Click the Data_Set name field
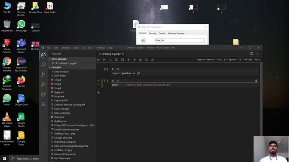Viewport: 289px width, 162px height. [x=180, y=40]
